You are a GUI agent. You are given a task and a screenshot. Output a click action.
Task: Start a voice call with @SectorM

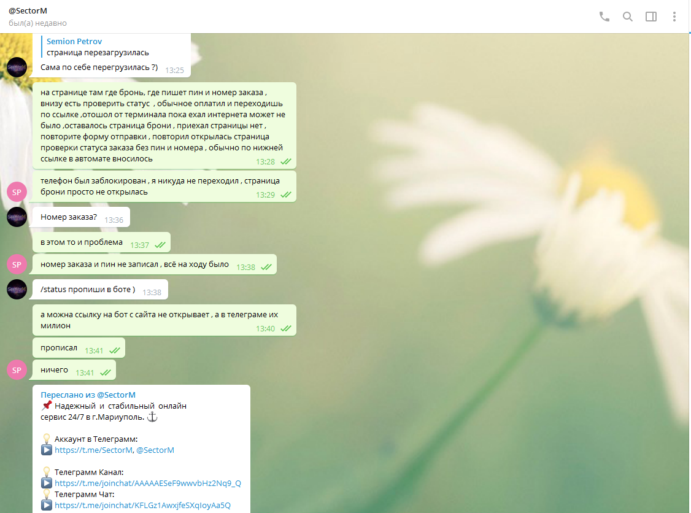click(604, 17)
